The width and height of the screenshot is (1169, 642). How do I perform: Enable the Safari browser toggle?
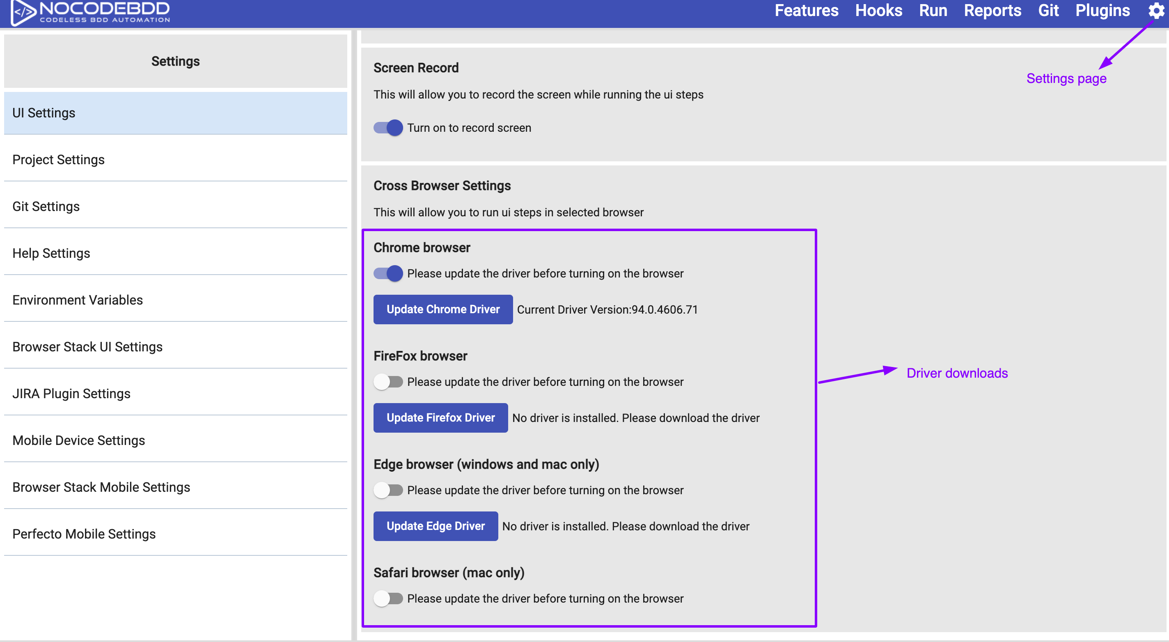(x=388, y=598)
